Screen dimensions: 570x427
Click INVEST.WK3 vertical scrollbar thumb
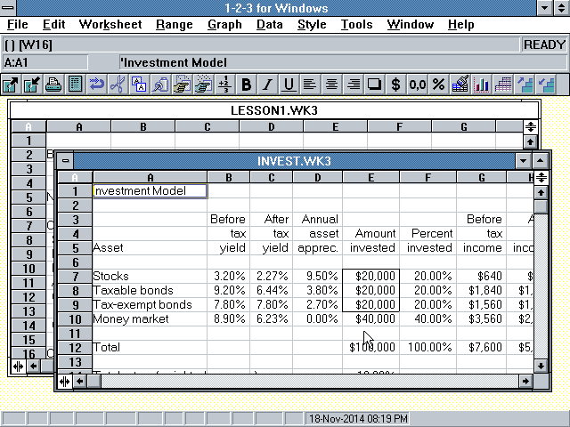(541, 206)
